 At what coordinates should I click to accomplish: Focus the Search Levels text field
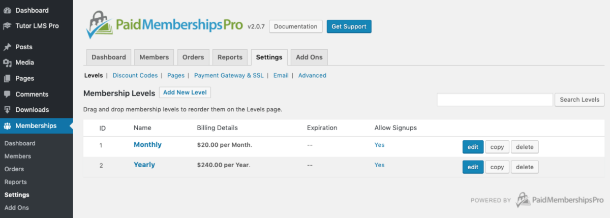(495, 100)
